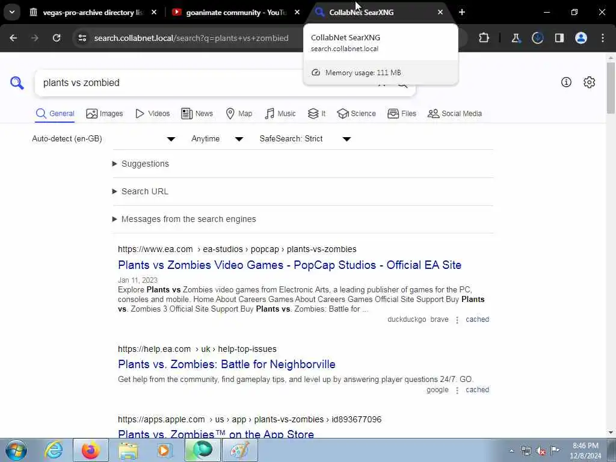The width and height of the screenshot is (616, 462).
Task: Open the Windows Start button
Action: [16, 450]
